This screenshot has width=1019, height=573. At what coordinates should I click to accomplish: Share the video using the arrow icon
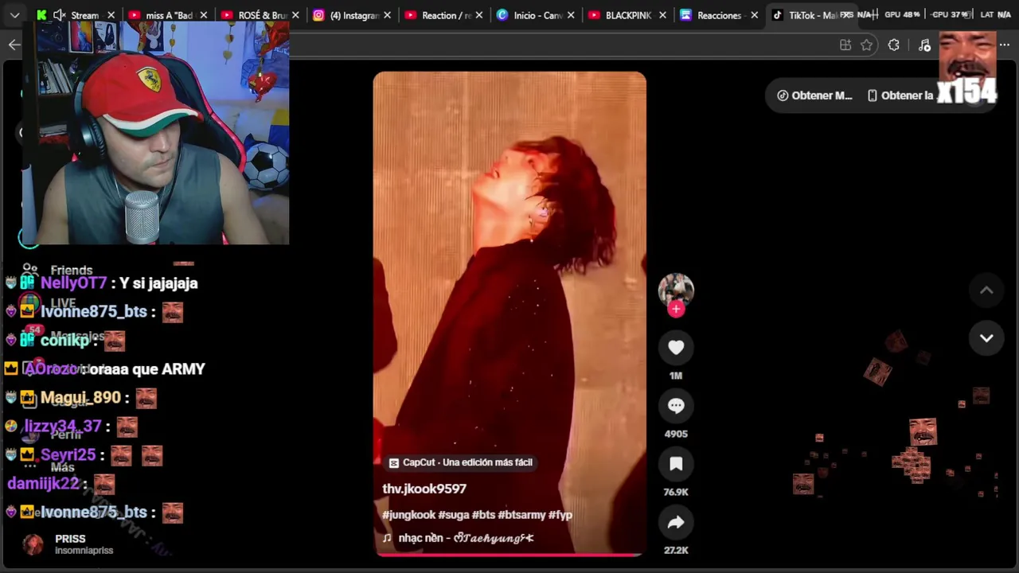click(676, 522)
